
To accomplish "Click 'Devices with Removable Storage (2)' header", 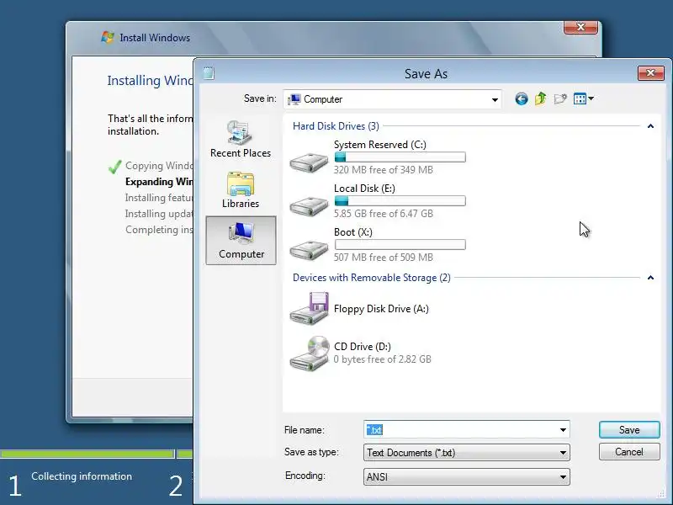I will [372, 278].
